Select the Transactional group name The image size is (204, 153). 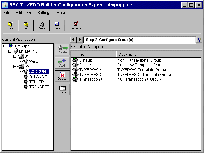pyautogui.click(x=91, y=79)
